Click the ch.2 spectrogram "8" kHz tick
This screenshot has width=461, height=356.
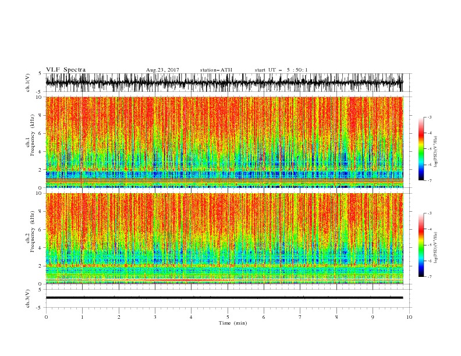tap(41, 212)
